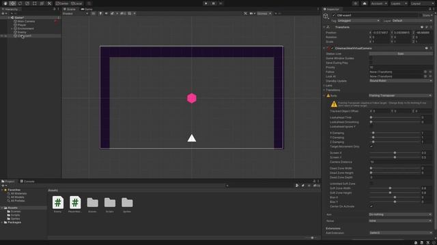Toggle Center On Activate checkbox
Viewport: 437px width, 245px height.
tap(371, 206)
